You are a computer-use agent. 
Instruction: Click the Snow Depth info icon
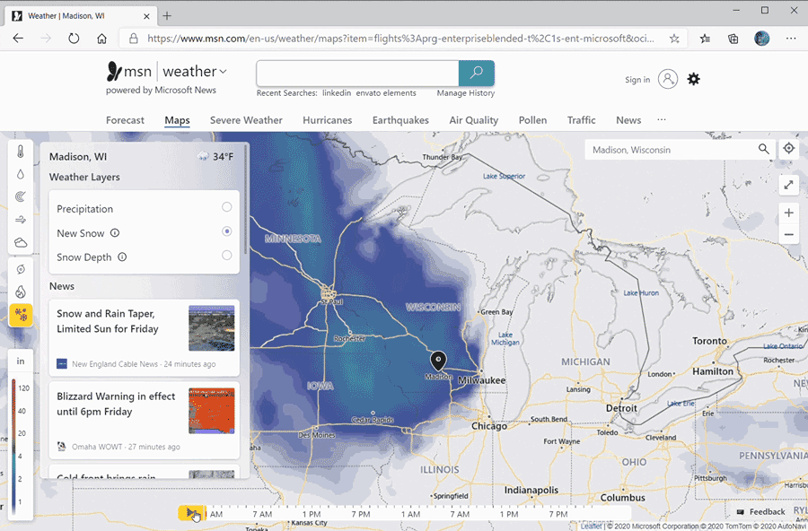[x=122, y=257]
